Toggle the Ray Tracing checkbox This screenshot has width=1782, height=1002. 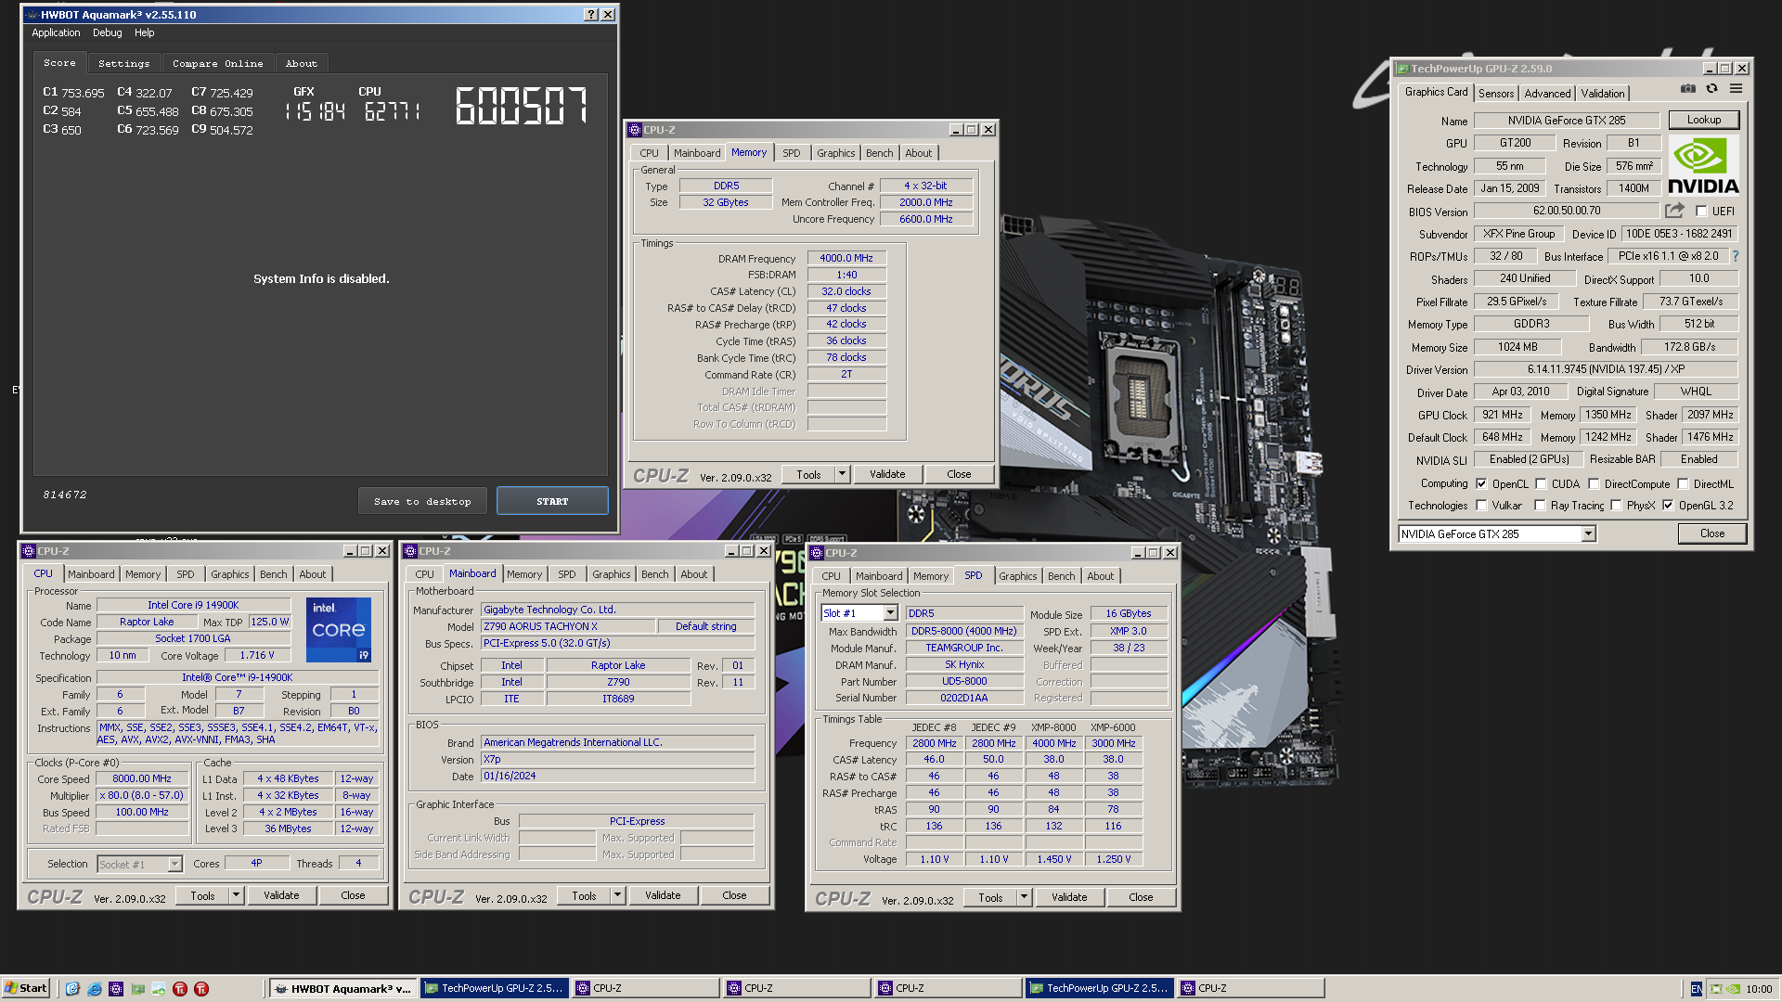click(x=1540, y=506)
